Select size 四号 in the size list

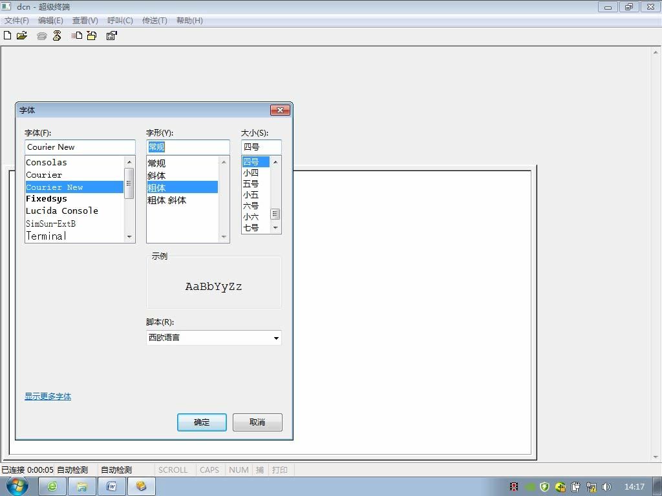[x=256, y=161]
